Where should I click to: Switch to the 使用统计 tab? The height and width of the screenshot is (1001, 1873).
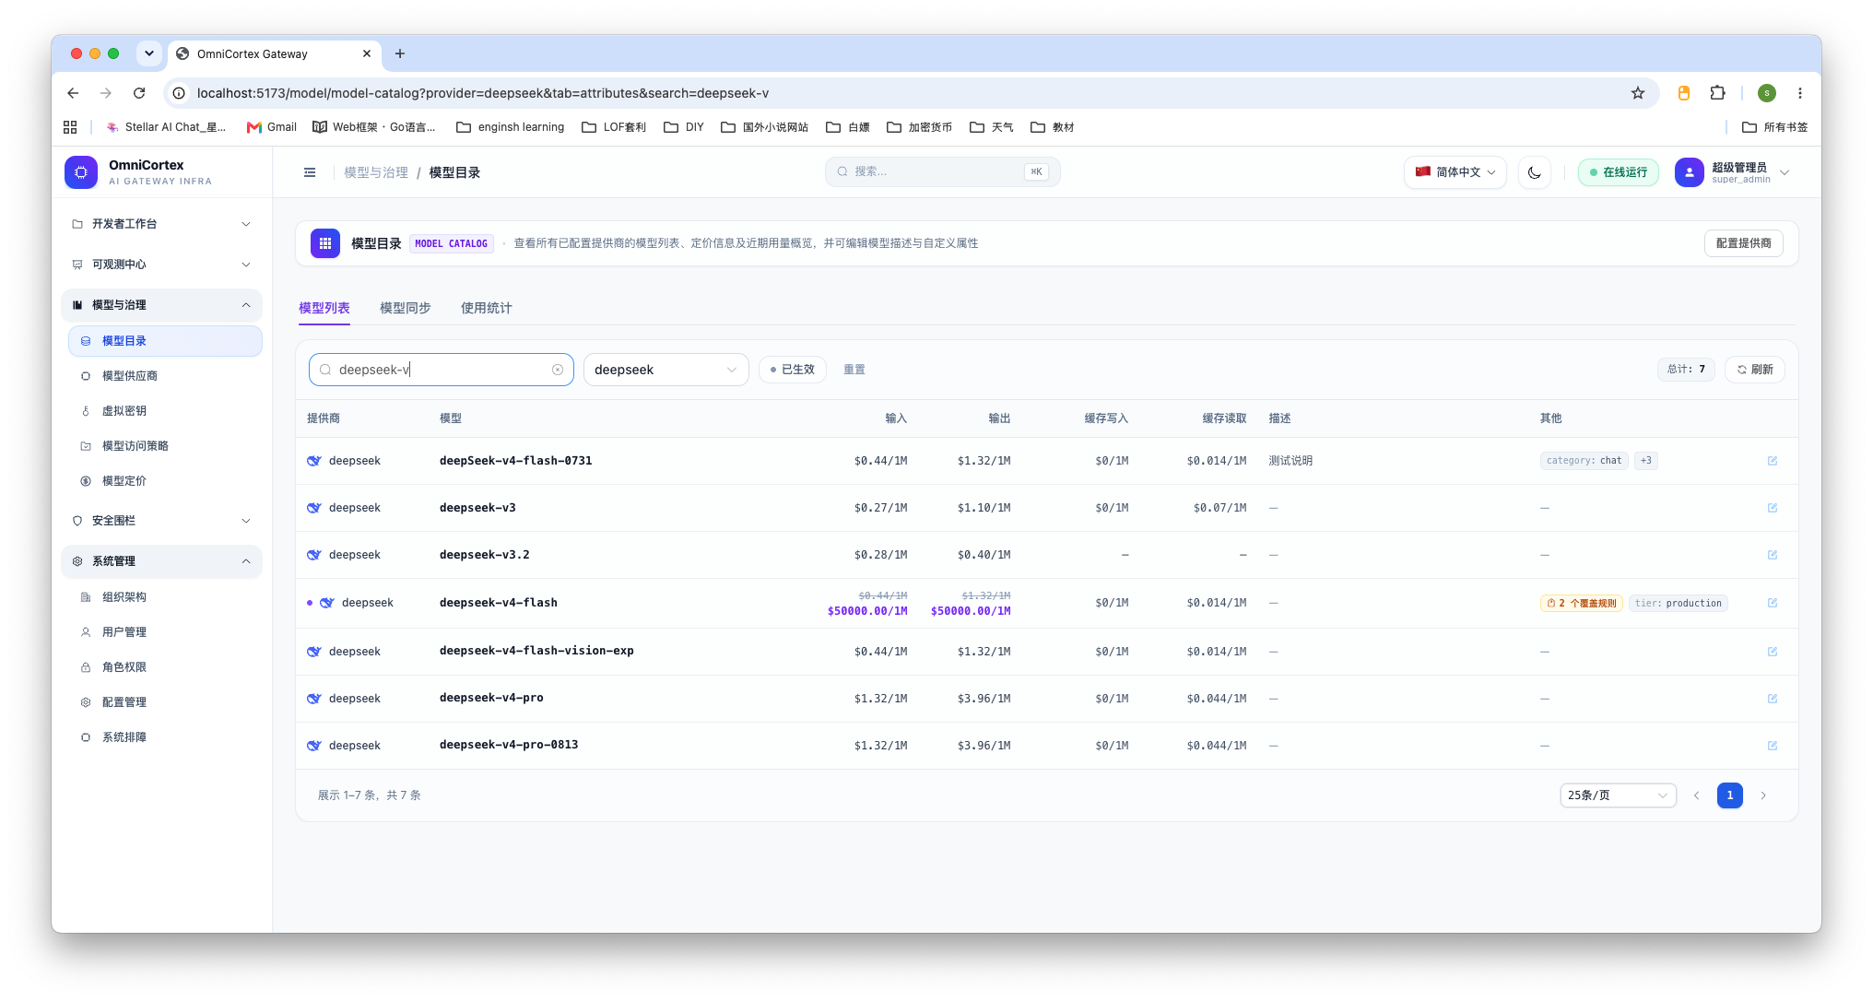[487, 308]
